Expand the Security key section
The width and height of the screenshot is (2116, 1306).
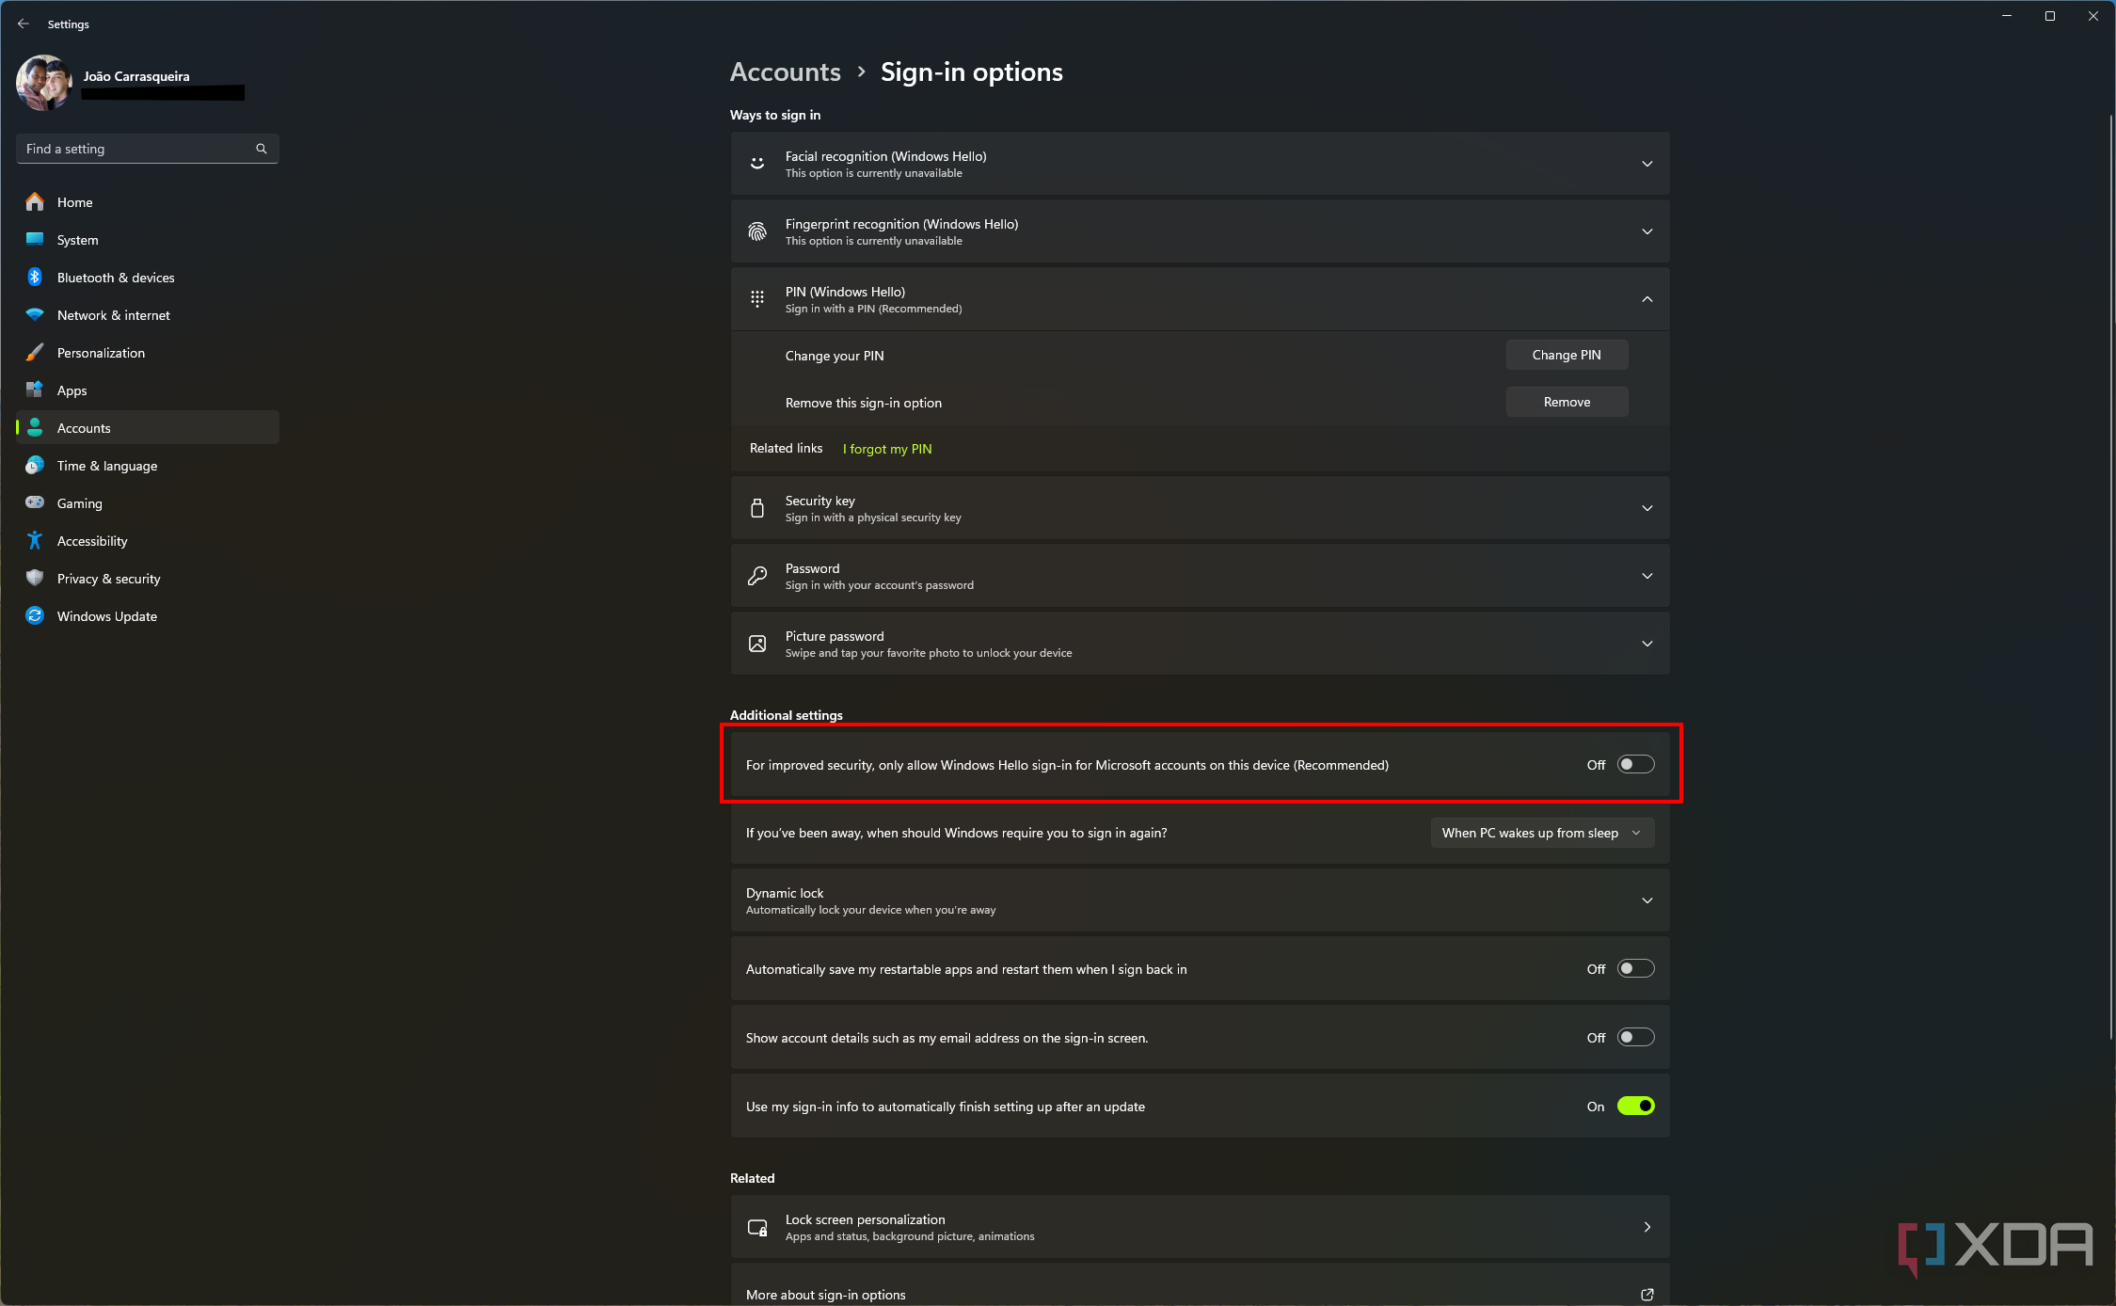point(1200,508)
